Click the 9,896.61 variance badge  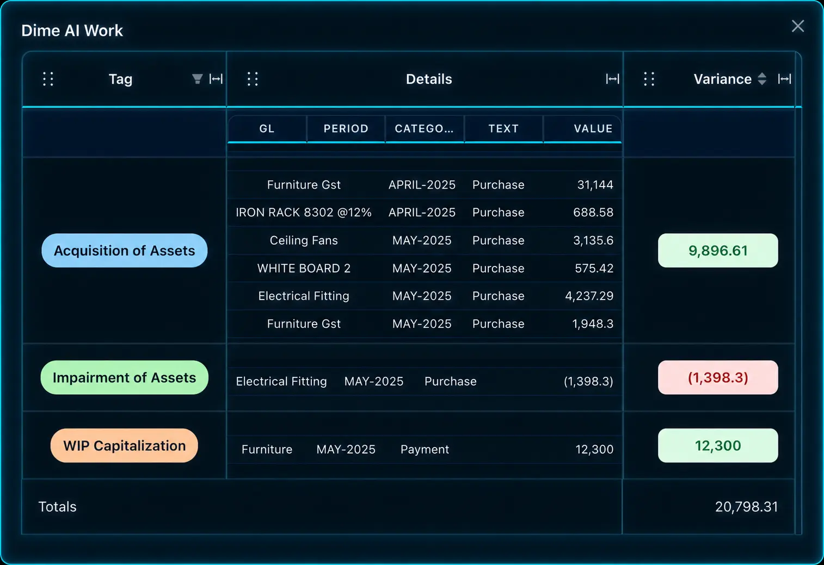[x=718, y=251]
